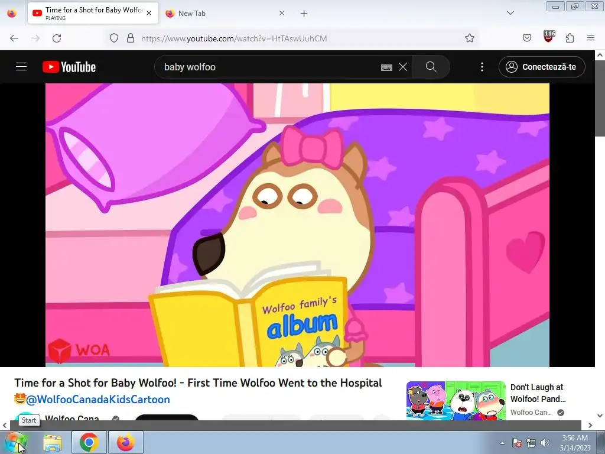Launch Google Chrome from the taskbar
Screen dimensions: 605x454
click(x=89, y=442)
